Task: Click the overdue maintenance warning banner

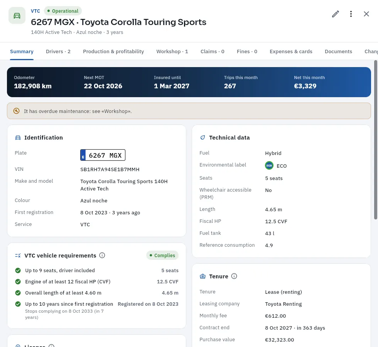Action: pos(189,111)
